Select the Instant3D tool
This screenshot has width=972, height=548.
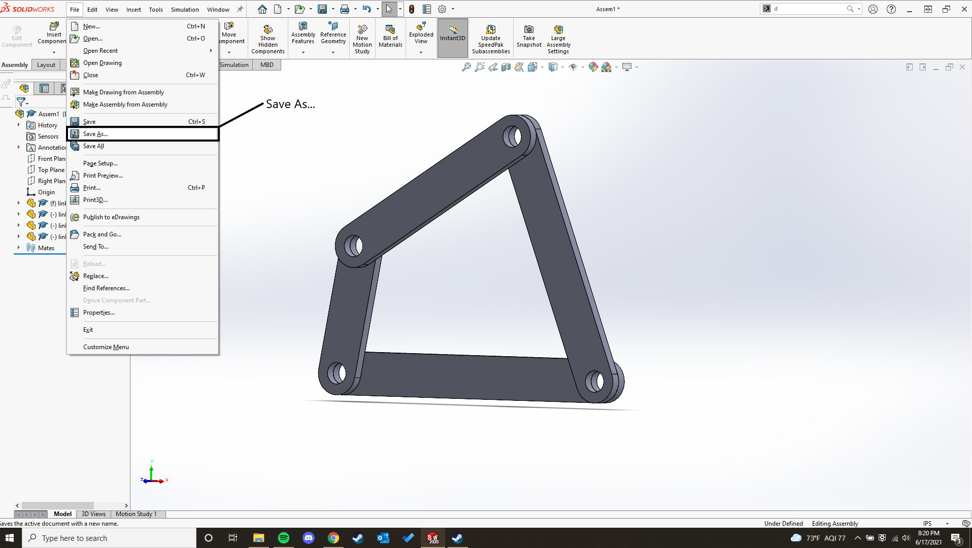[x=452, y=38]
